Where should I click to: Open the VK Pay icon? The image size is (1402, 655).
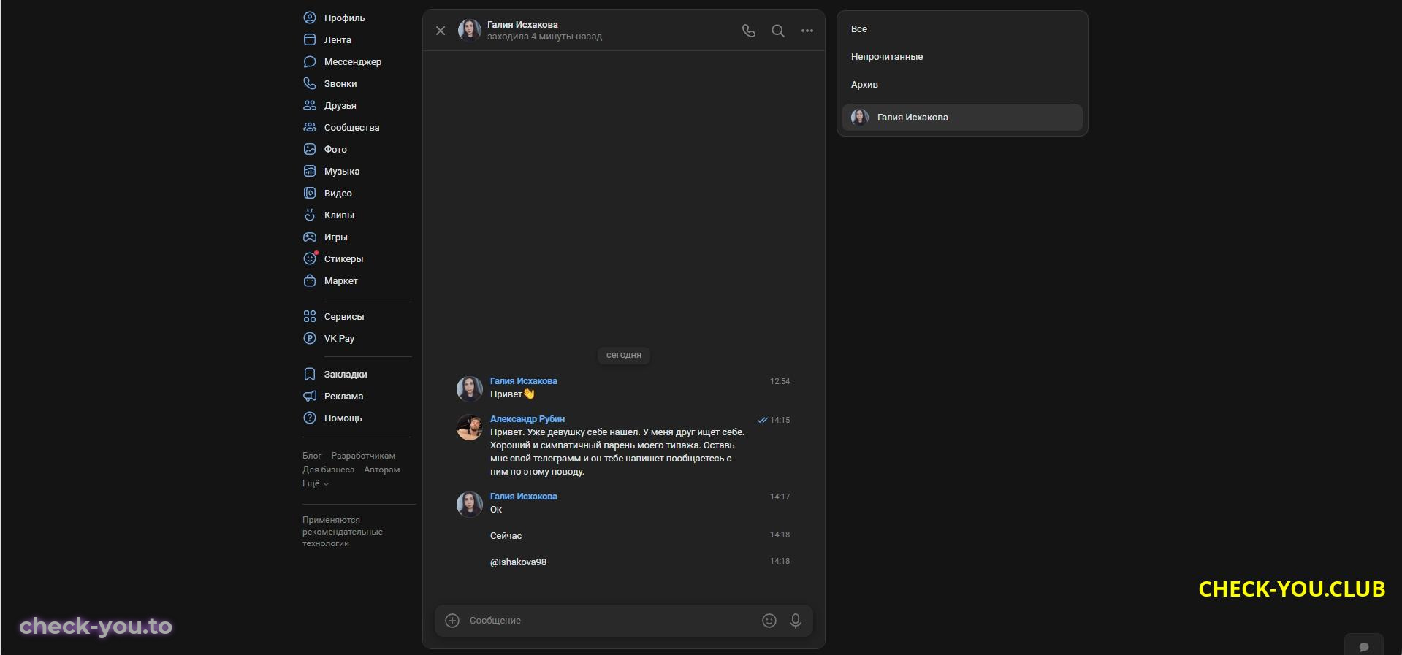(310, 338)
